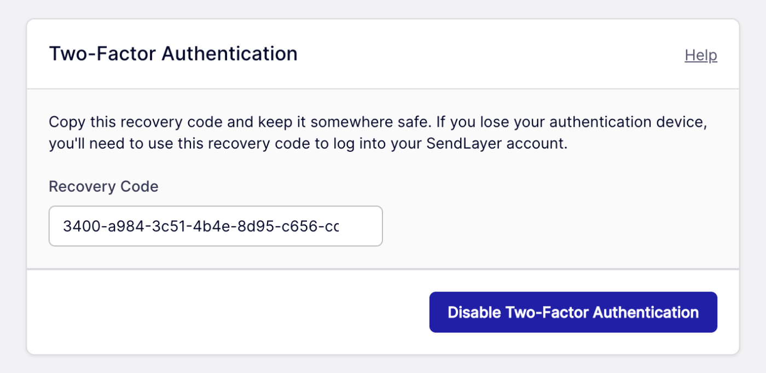Image resolution: width=766 pixels, height=373 pixels.
Task: Click the Help link for 2FA documentation
Action: (701, 55)
